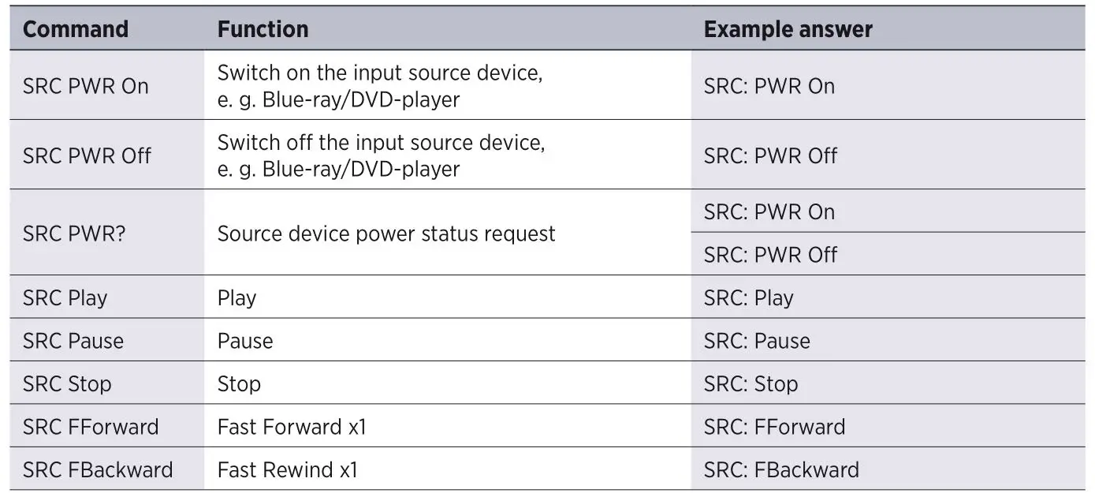
Task: Click the "Fast Forward x1" function cell
Action: [x=292, y=427]
